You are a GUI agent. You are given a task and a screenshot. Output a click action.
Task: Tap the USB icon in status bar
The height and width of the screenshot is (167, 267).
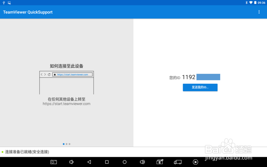click(x=4, y=3)
